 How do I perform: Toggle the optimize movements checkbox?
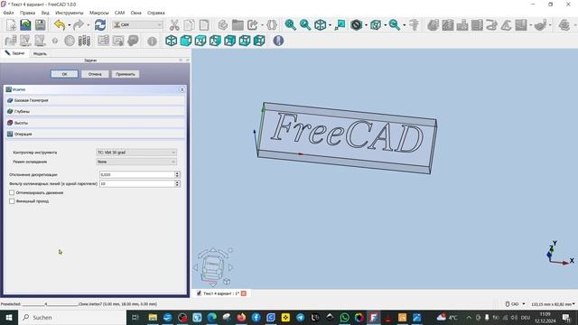click(12, 192)
